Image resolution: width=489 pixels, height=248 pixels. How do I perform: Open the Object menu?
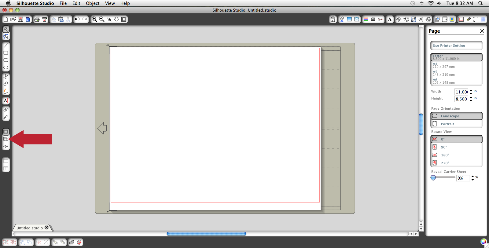coord(93,3)
